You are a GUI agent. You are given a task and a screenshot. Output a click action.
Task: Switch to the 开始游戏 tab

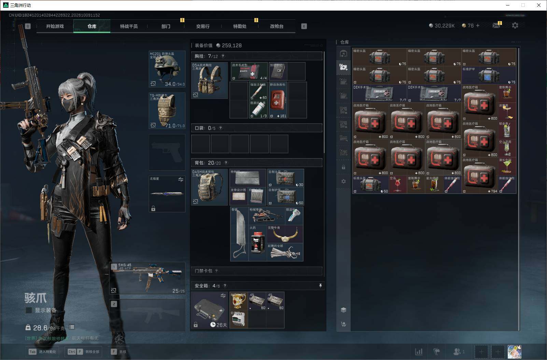pos(55,26)
